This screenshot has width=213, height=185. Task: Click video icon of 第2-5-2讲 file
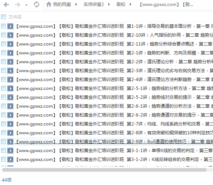click(x=10, y=97)
